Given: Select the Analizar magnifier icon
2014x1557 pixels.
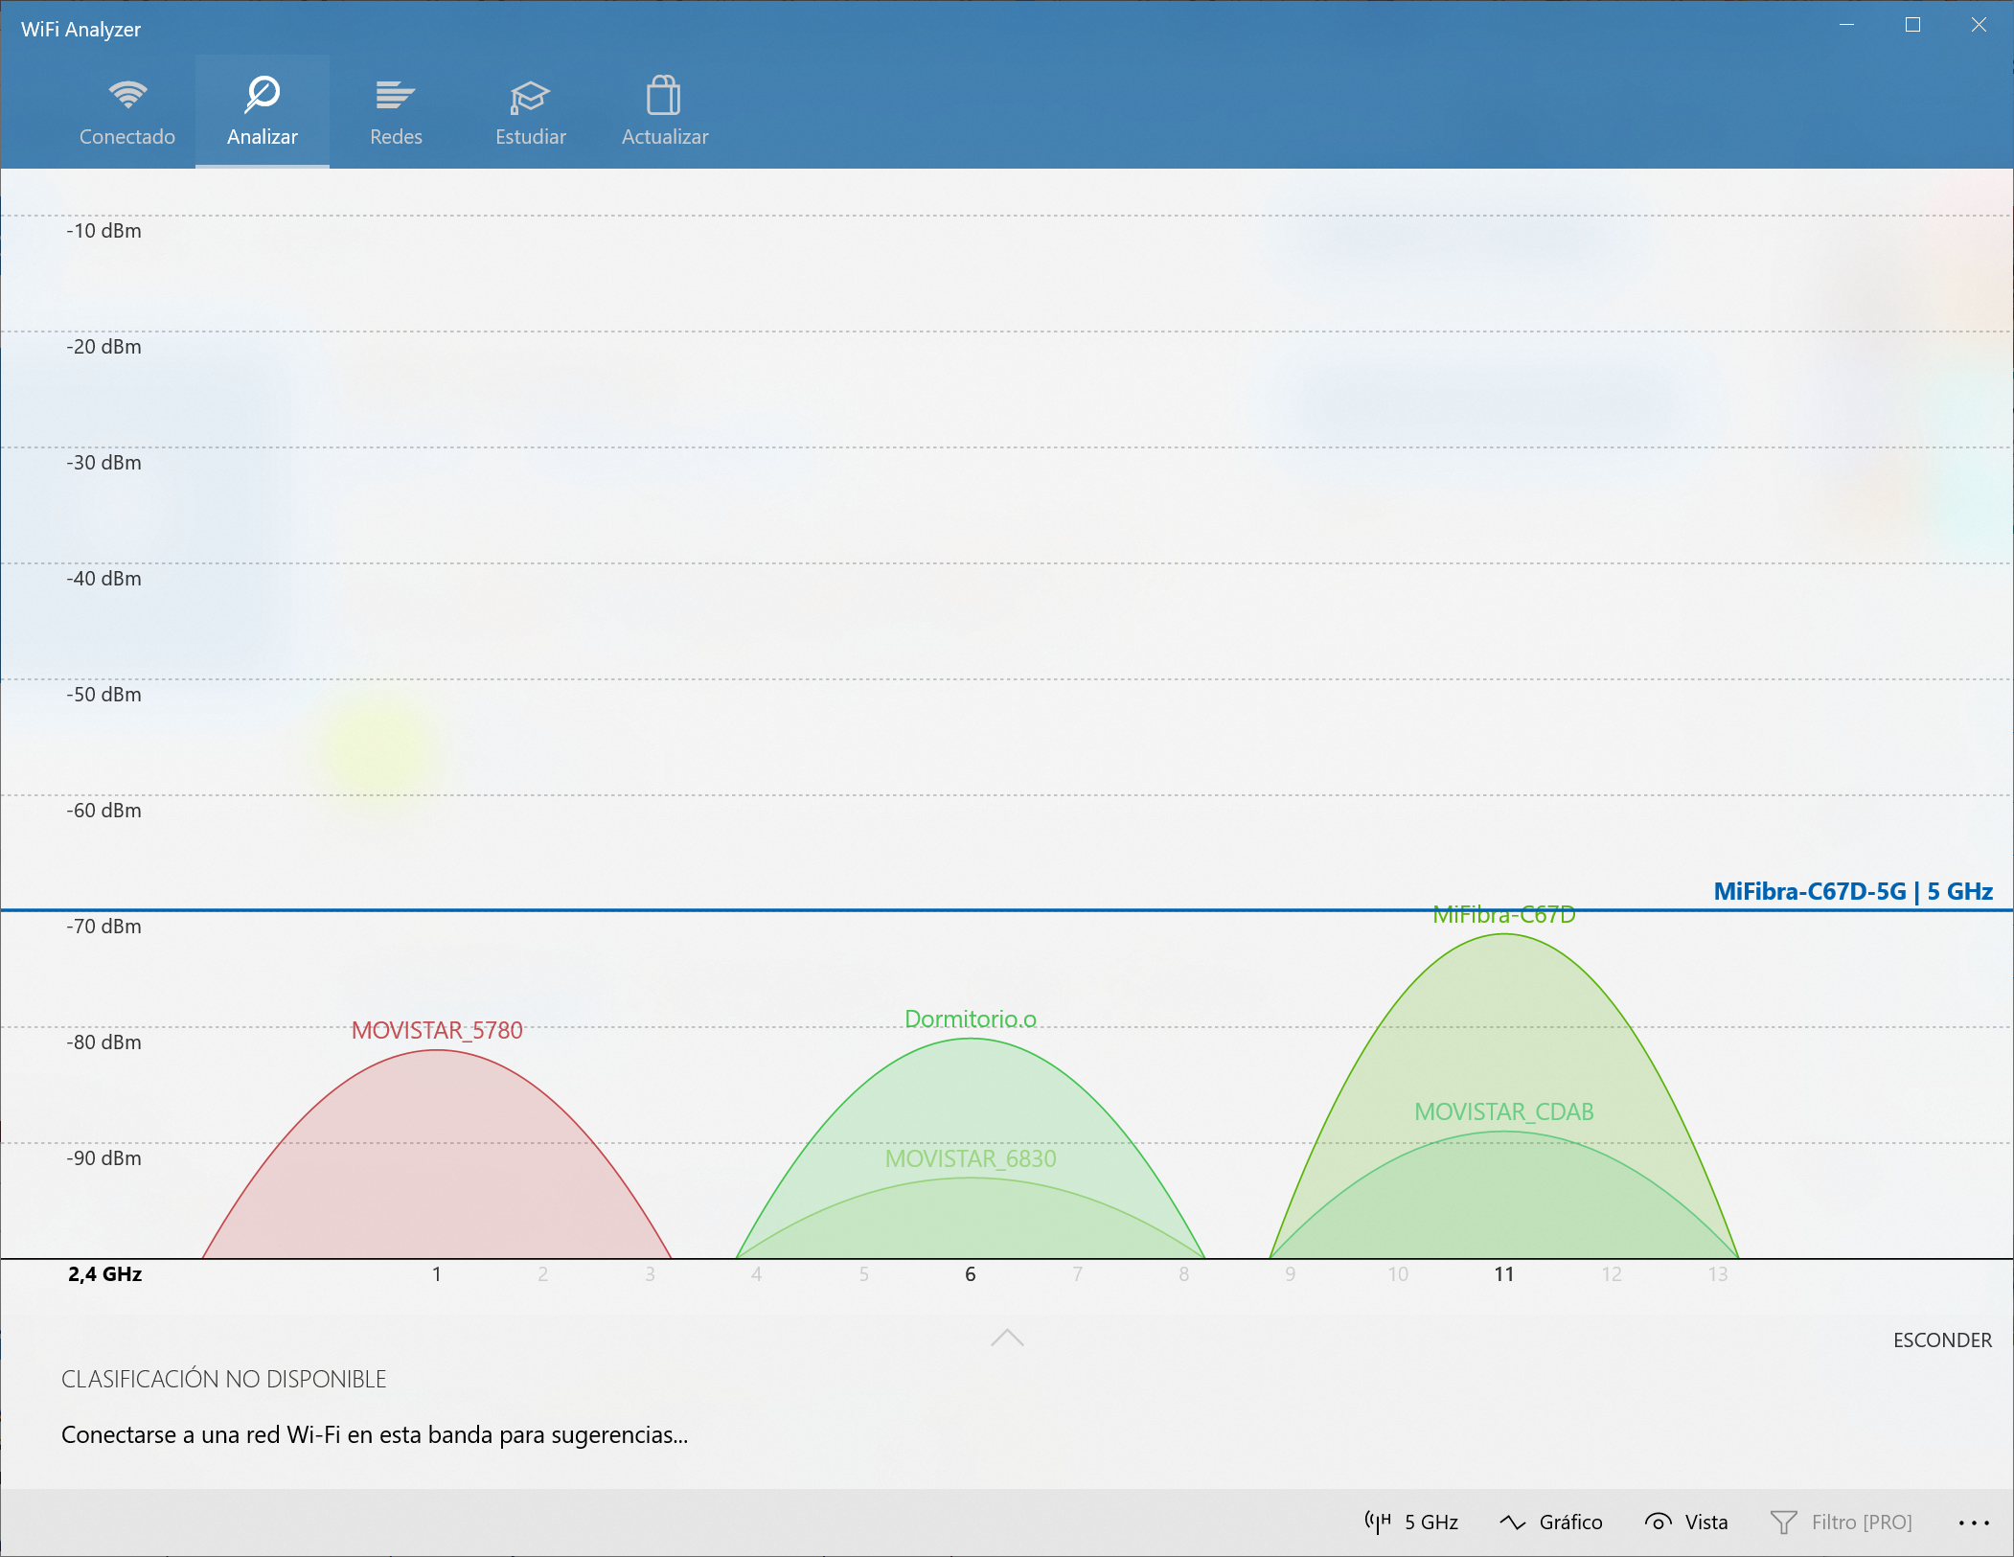Looking at the screenshot, I should (x=262, y=94).
